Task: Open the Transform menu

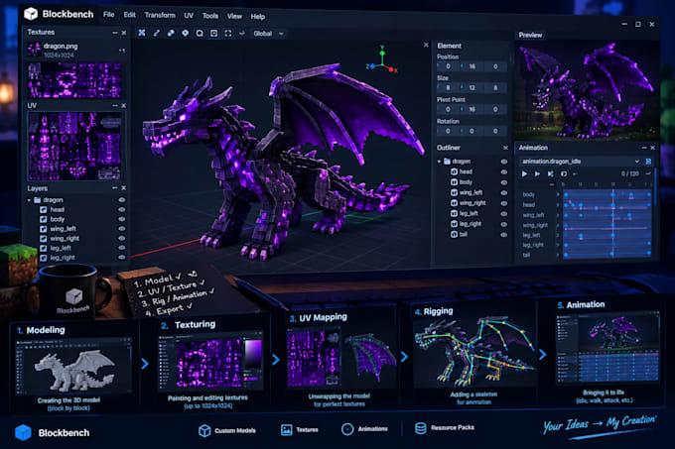Action: 160,15
